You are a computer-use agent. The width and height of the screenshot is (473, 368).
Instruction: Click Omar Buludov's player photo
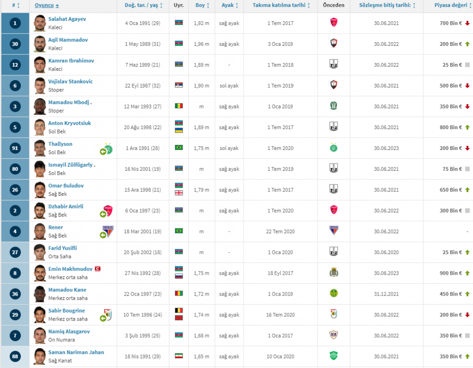click(40, 190)
